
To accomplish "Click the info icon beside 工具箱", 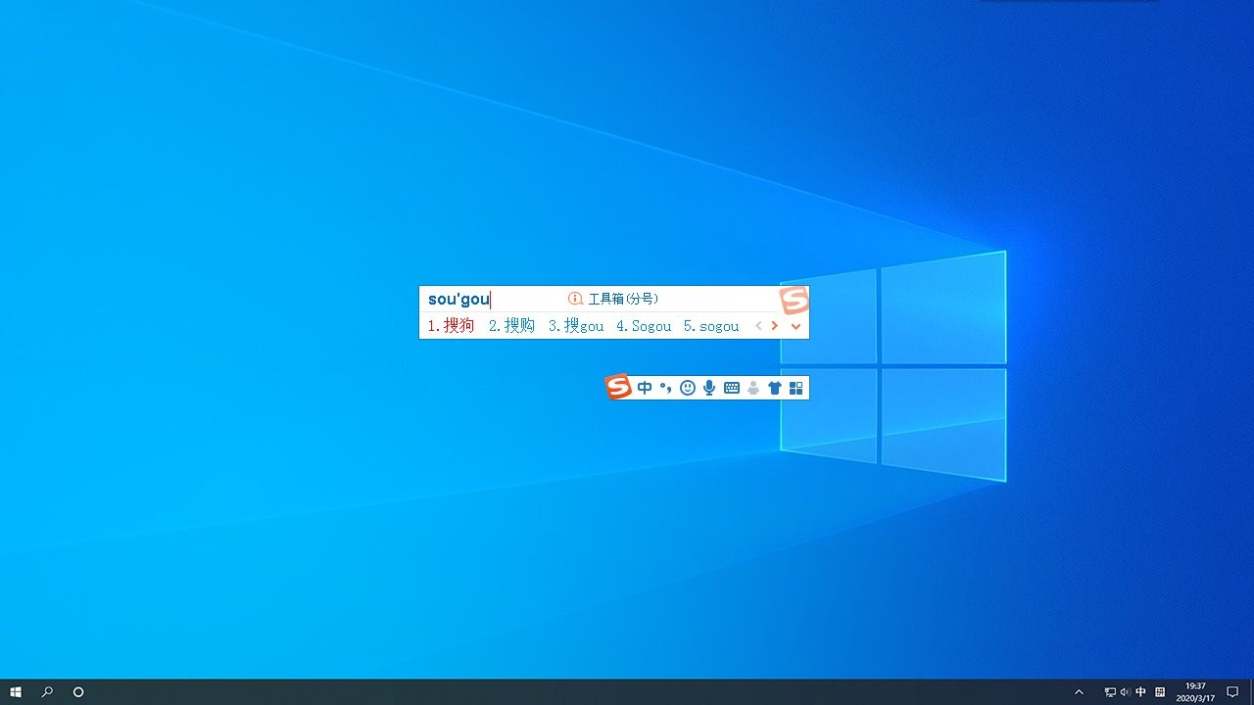I will click(575, 299).
